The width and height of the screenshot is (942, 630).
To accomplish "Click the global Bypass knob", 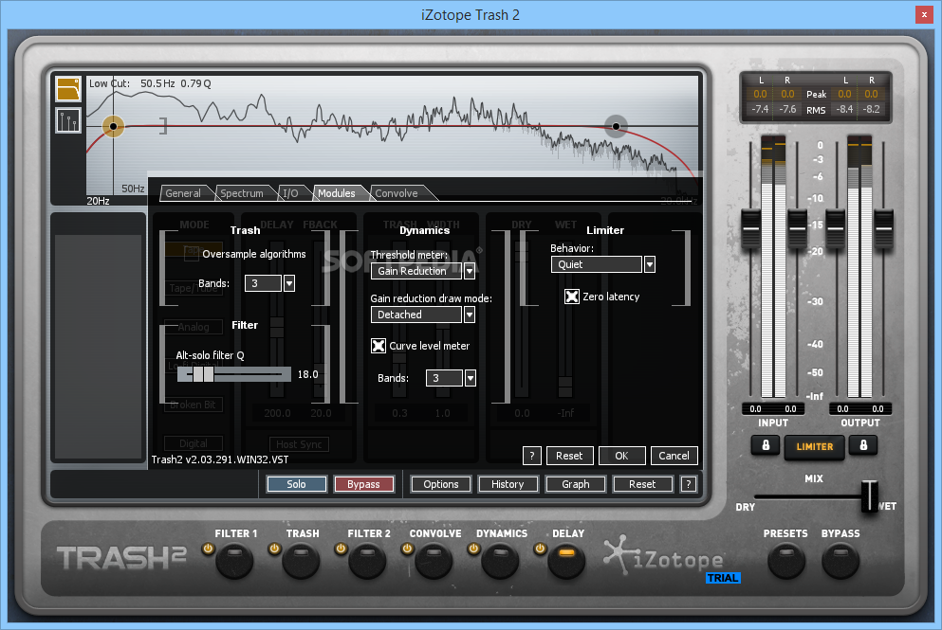I will click(x=840, y=562).
